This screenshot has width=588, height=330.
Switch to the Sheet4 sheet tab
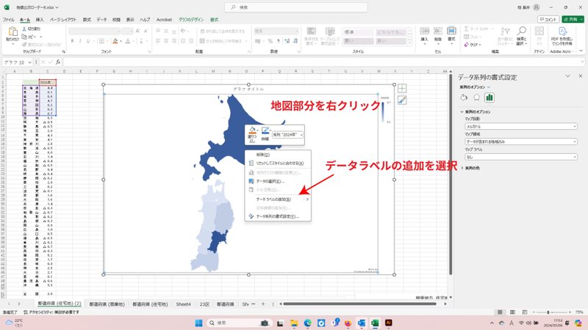pyautogui.click(x=183, y=304)
